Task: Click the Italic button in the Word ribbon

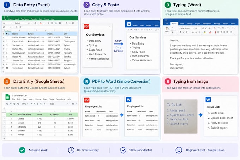Action: point(184,32)
